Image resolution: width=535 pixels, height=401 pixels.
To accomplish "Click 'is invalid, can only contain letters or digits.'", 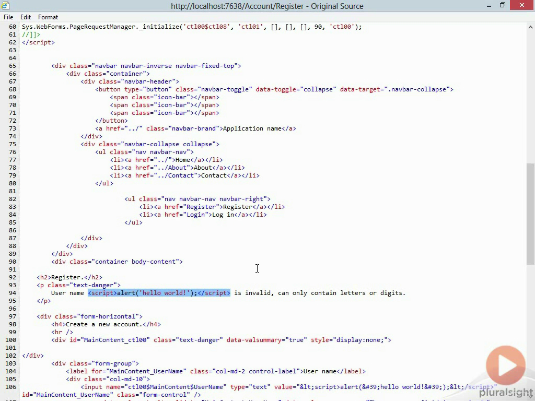I will (320, 293).
